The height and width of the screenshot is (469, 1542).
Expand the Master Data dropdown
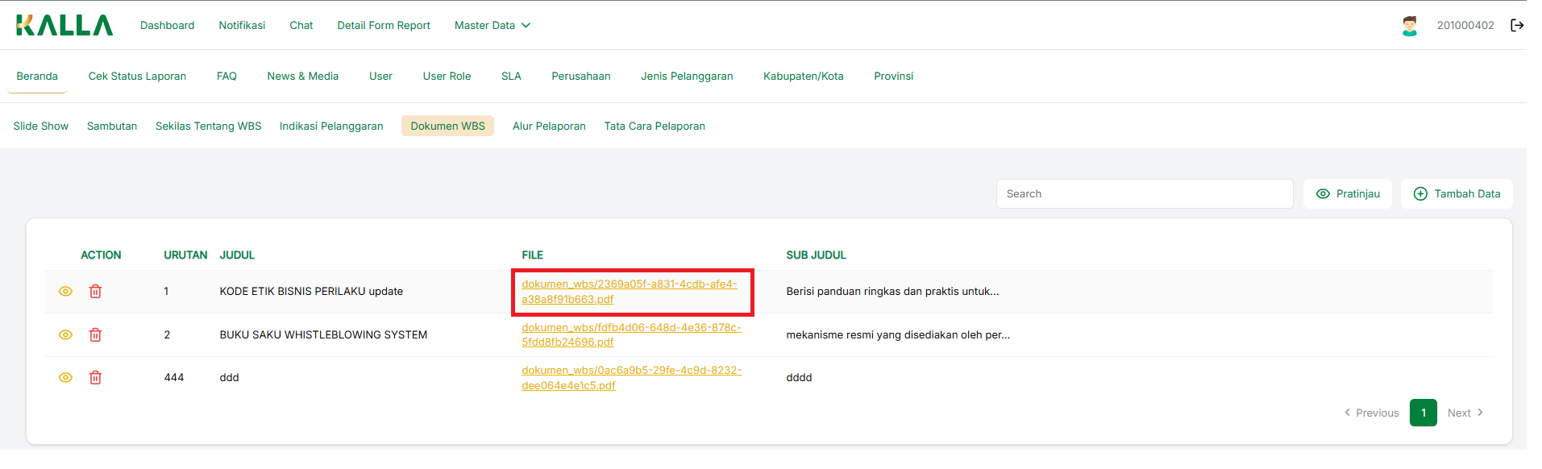pyautogui.click(x=492, y=26)
